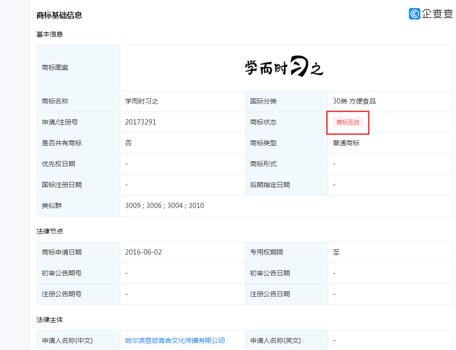Click the 30类 方便食品 classification value
The image size is (456, 350).
tap(354, 101)
